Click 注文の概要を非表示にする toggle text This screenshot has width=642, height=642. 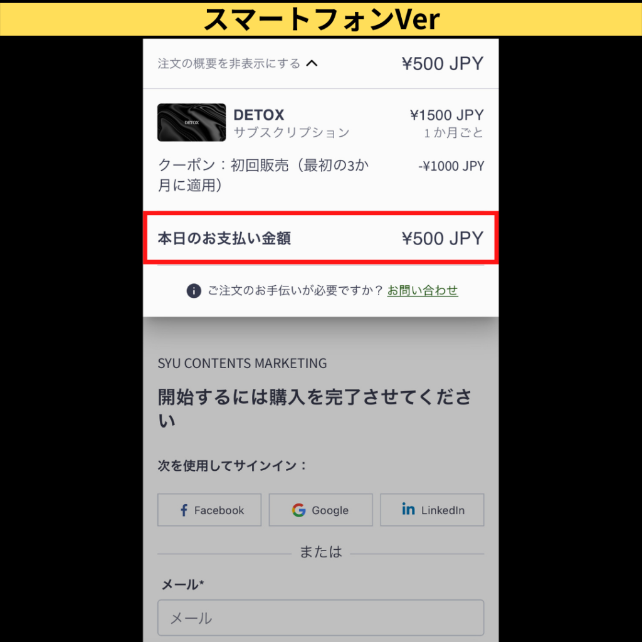coord(229,64)
